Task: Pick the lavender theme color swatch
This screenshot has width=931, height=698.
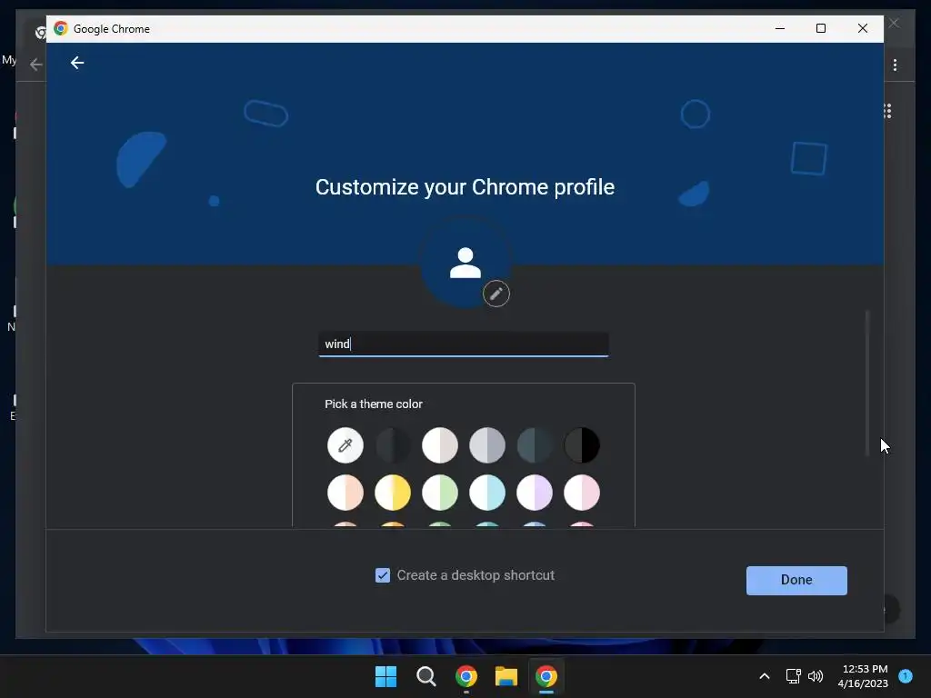Action: click(x=535, y=493)
